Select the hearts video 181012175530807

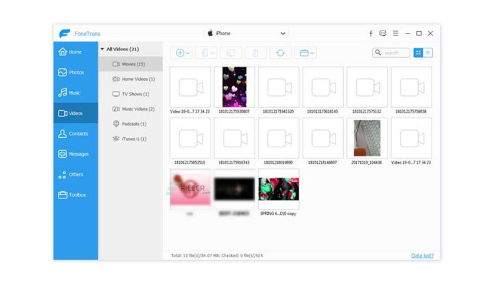[x=234, y=87]
